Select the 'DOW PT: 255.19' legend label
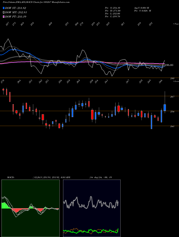Screen dimensions: 179x237 (x=15, y=17)
